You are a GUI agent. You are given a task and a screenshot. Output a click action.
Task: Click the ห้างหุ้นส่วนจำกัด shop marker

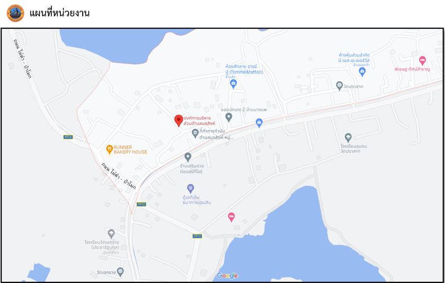[x=362, y=72]
